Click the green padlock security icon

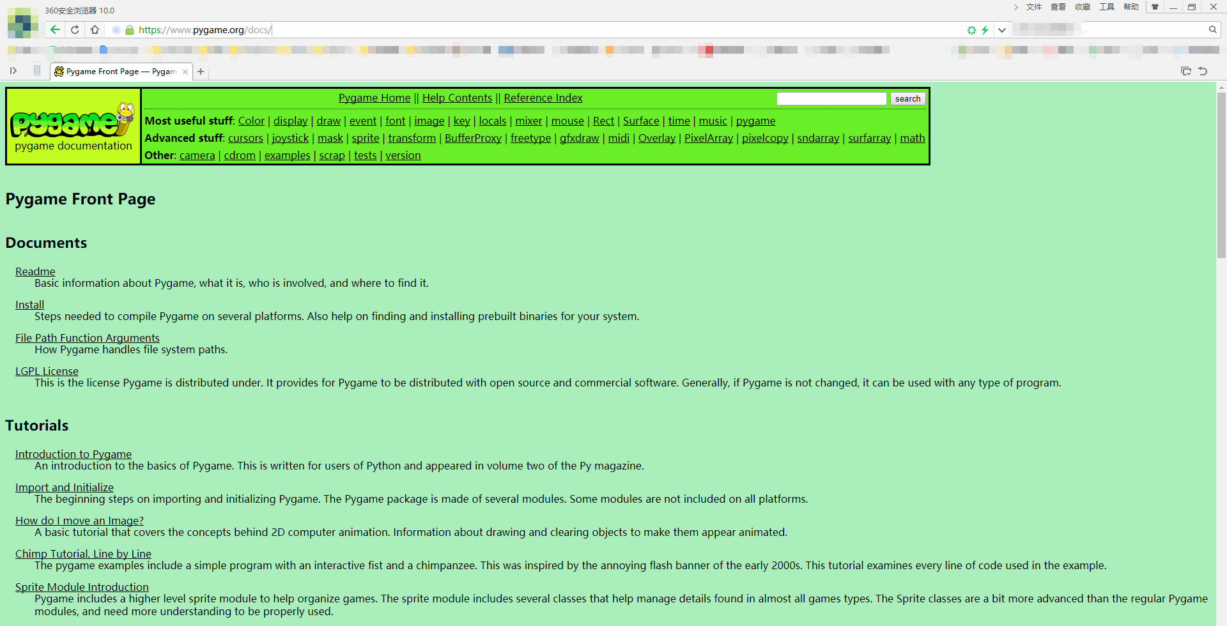[x=130, y=30]
